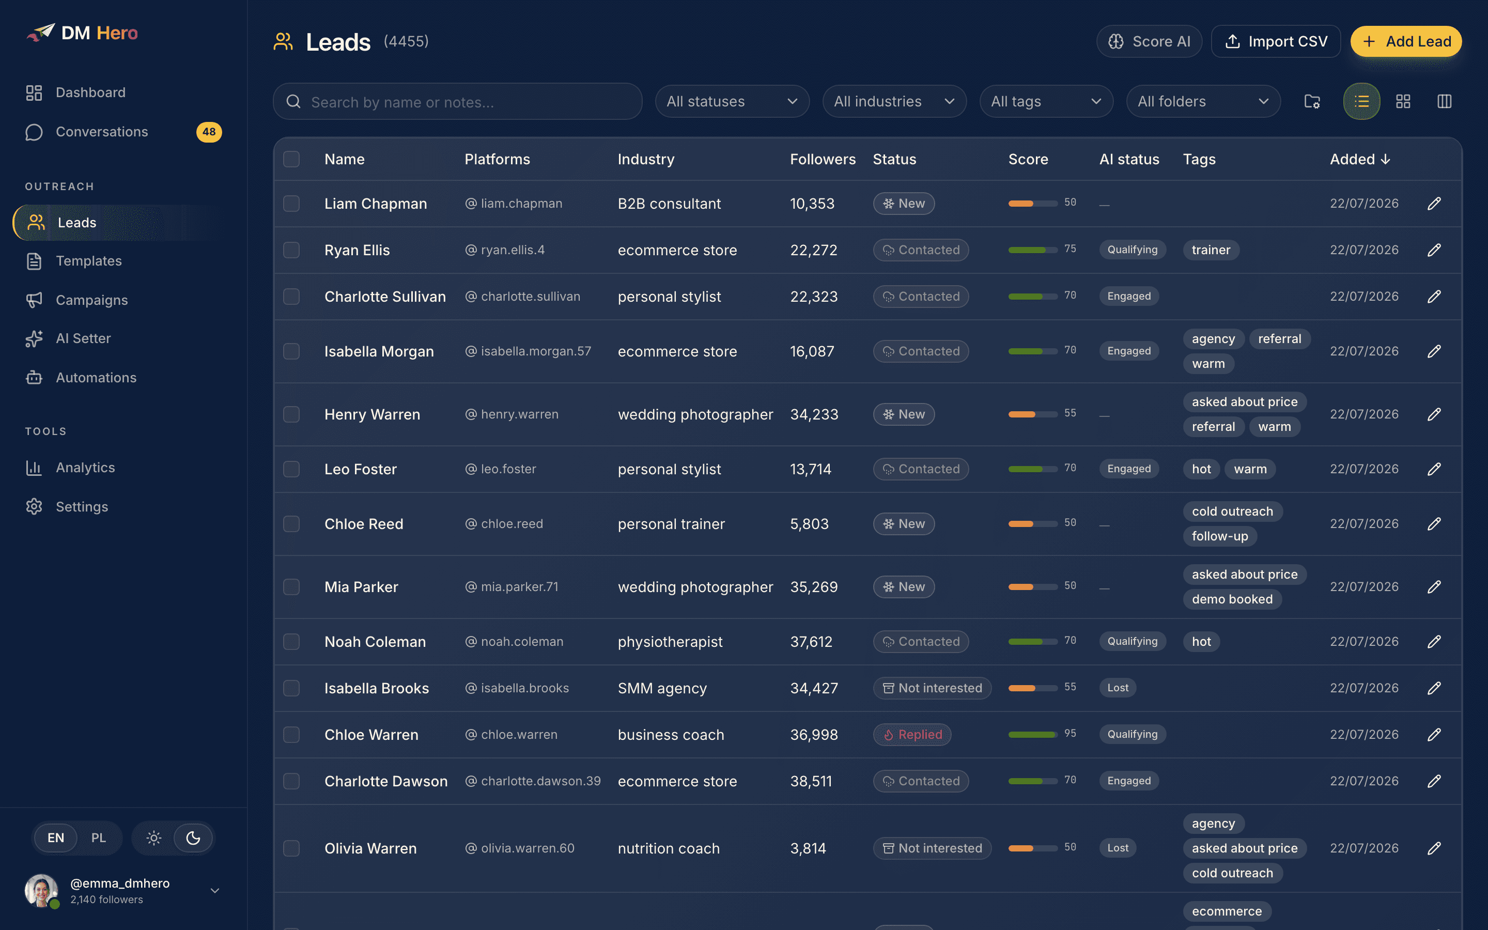Check the Henry Warren row checkbox
This screenshot has height=930, width=1488.
[x=291, y=414]
